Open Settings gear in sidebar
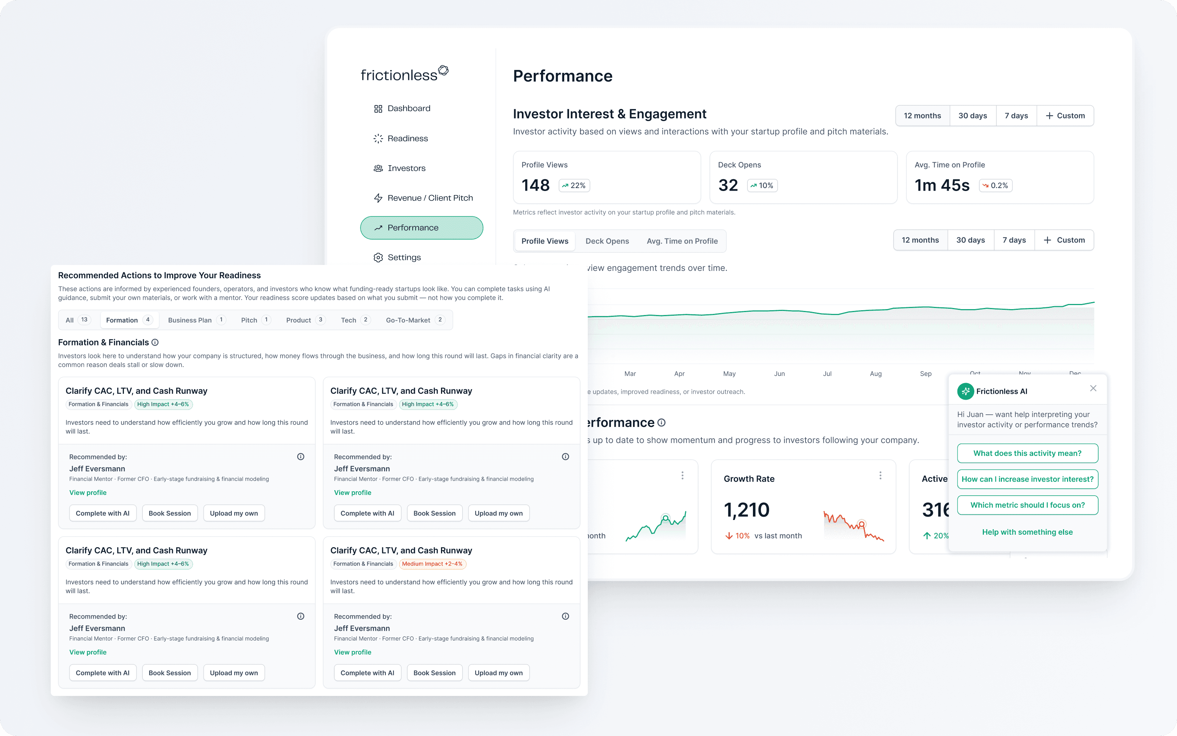This screenshot has width=1177, height=736. coord(378,258)
